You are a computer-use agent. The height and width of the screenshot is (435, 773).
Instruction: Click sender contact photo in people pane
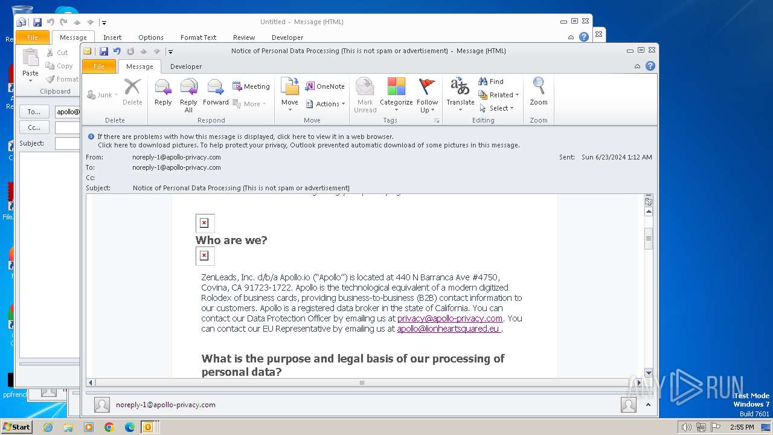[x=102, y=405]
